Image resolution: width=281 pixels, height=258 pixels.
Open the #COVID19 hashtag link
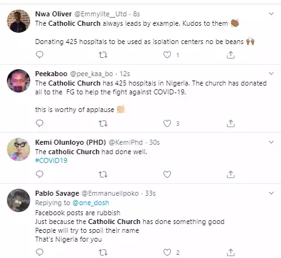point(51,160)
